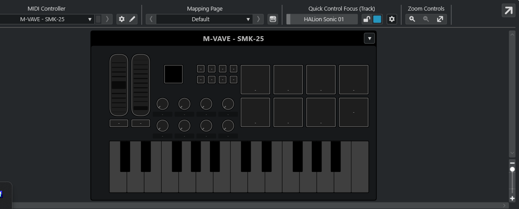519x209 pixels.
Task: Select second knob in lower knob row
Action: (184, 125)
